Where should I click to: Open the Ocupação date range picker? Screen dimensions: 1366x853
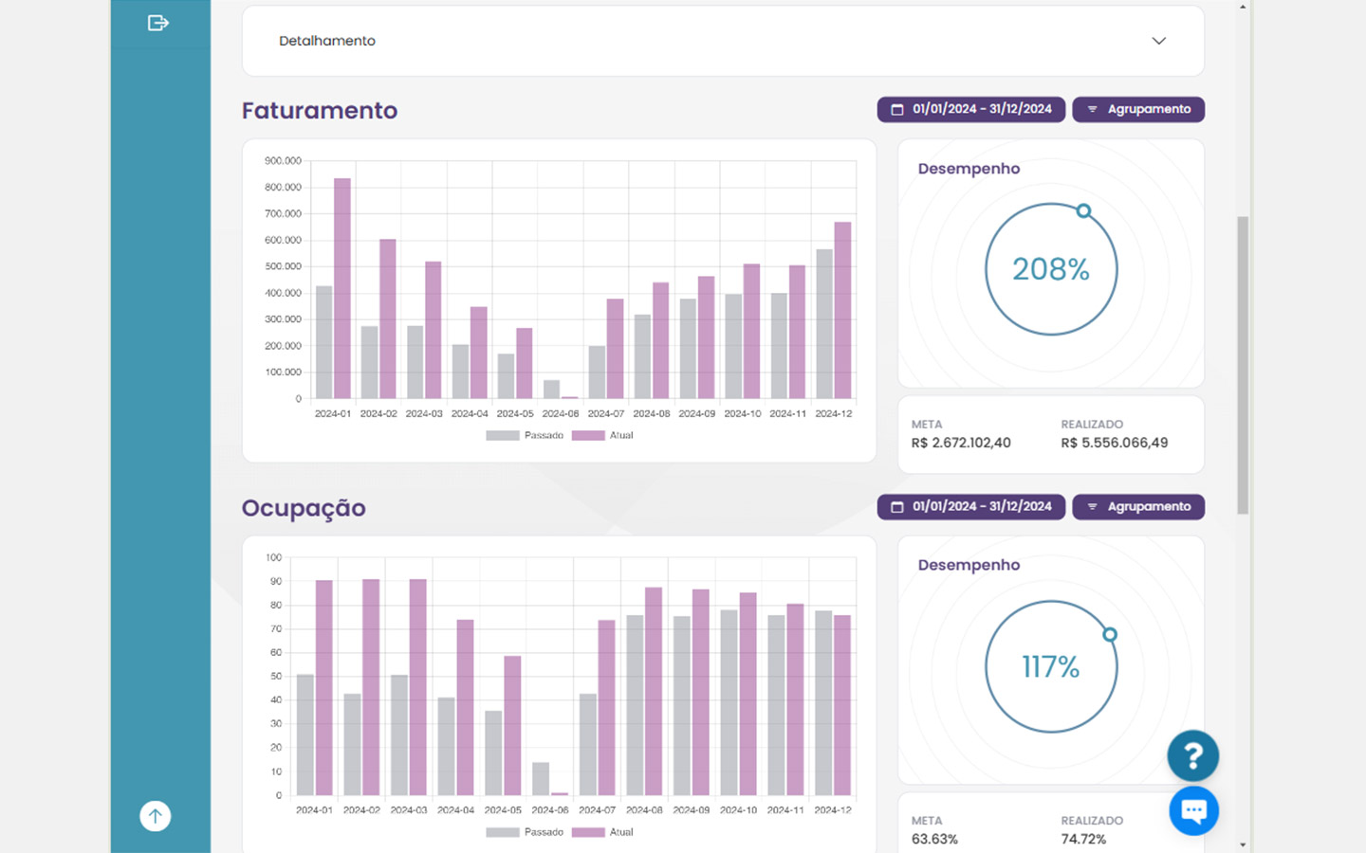tap(970, 507)
